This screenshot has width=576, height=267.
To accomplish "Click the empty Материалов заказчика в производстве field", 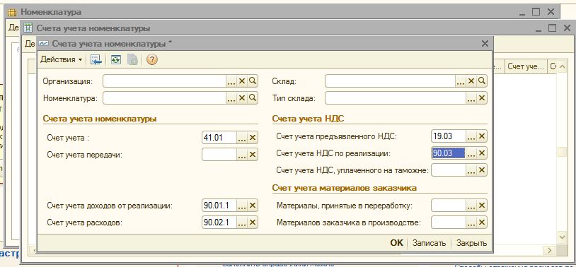I will 449,222.
